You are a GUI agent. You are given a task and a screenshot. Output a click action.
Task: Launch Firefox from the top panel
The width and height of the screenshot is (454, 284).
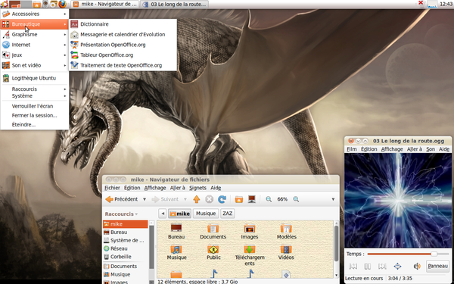62,4
